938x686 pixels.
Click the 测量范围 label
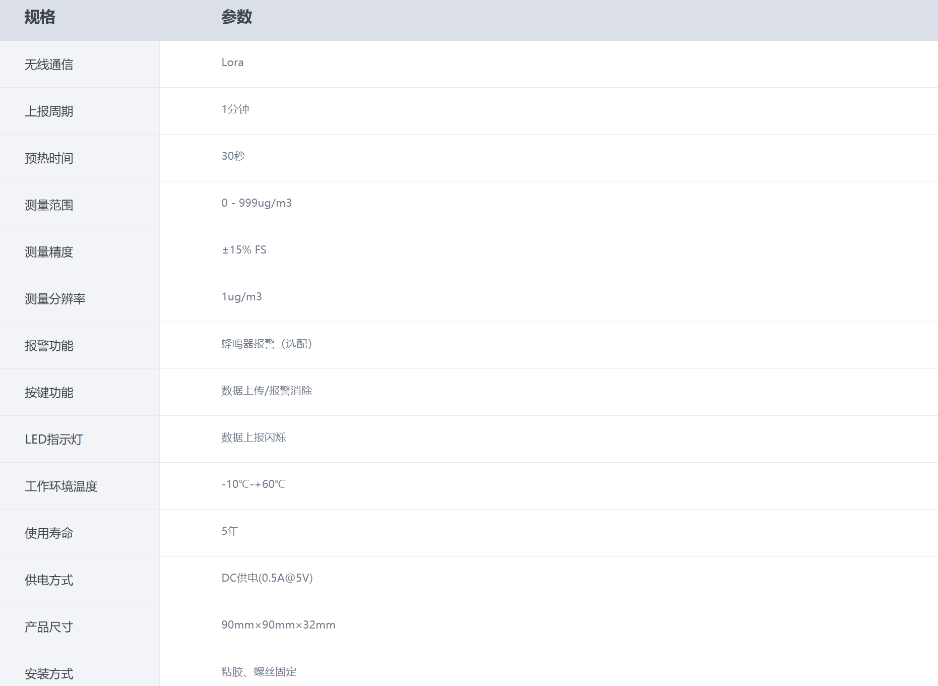(49, 205)
